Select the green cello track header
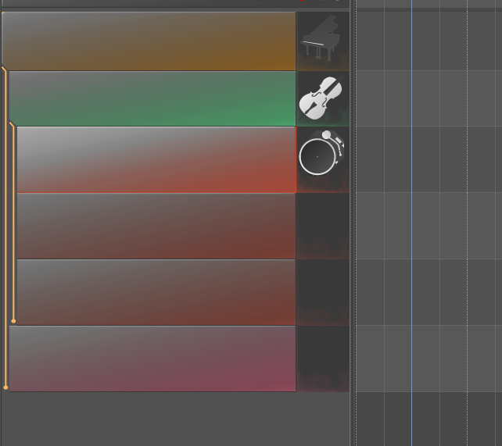This screenshot has height=446, width=502. (152, 98)
